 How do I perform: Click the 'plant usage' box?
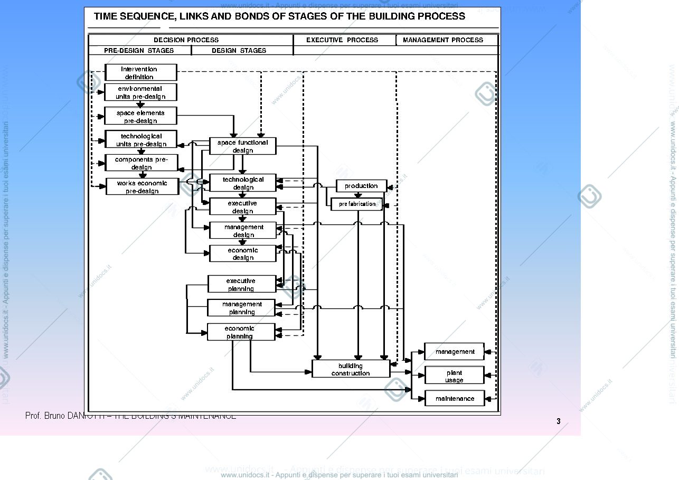[455, 375]
